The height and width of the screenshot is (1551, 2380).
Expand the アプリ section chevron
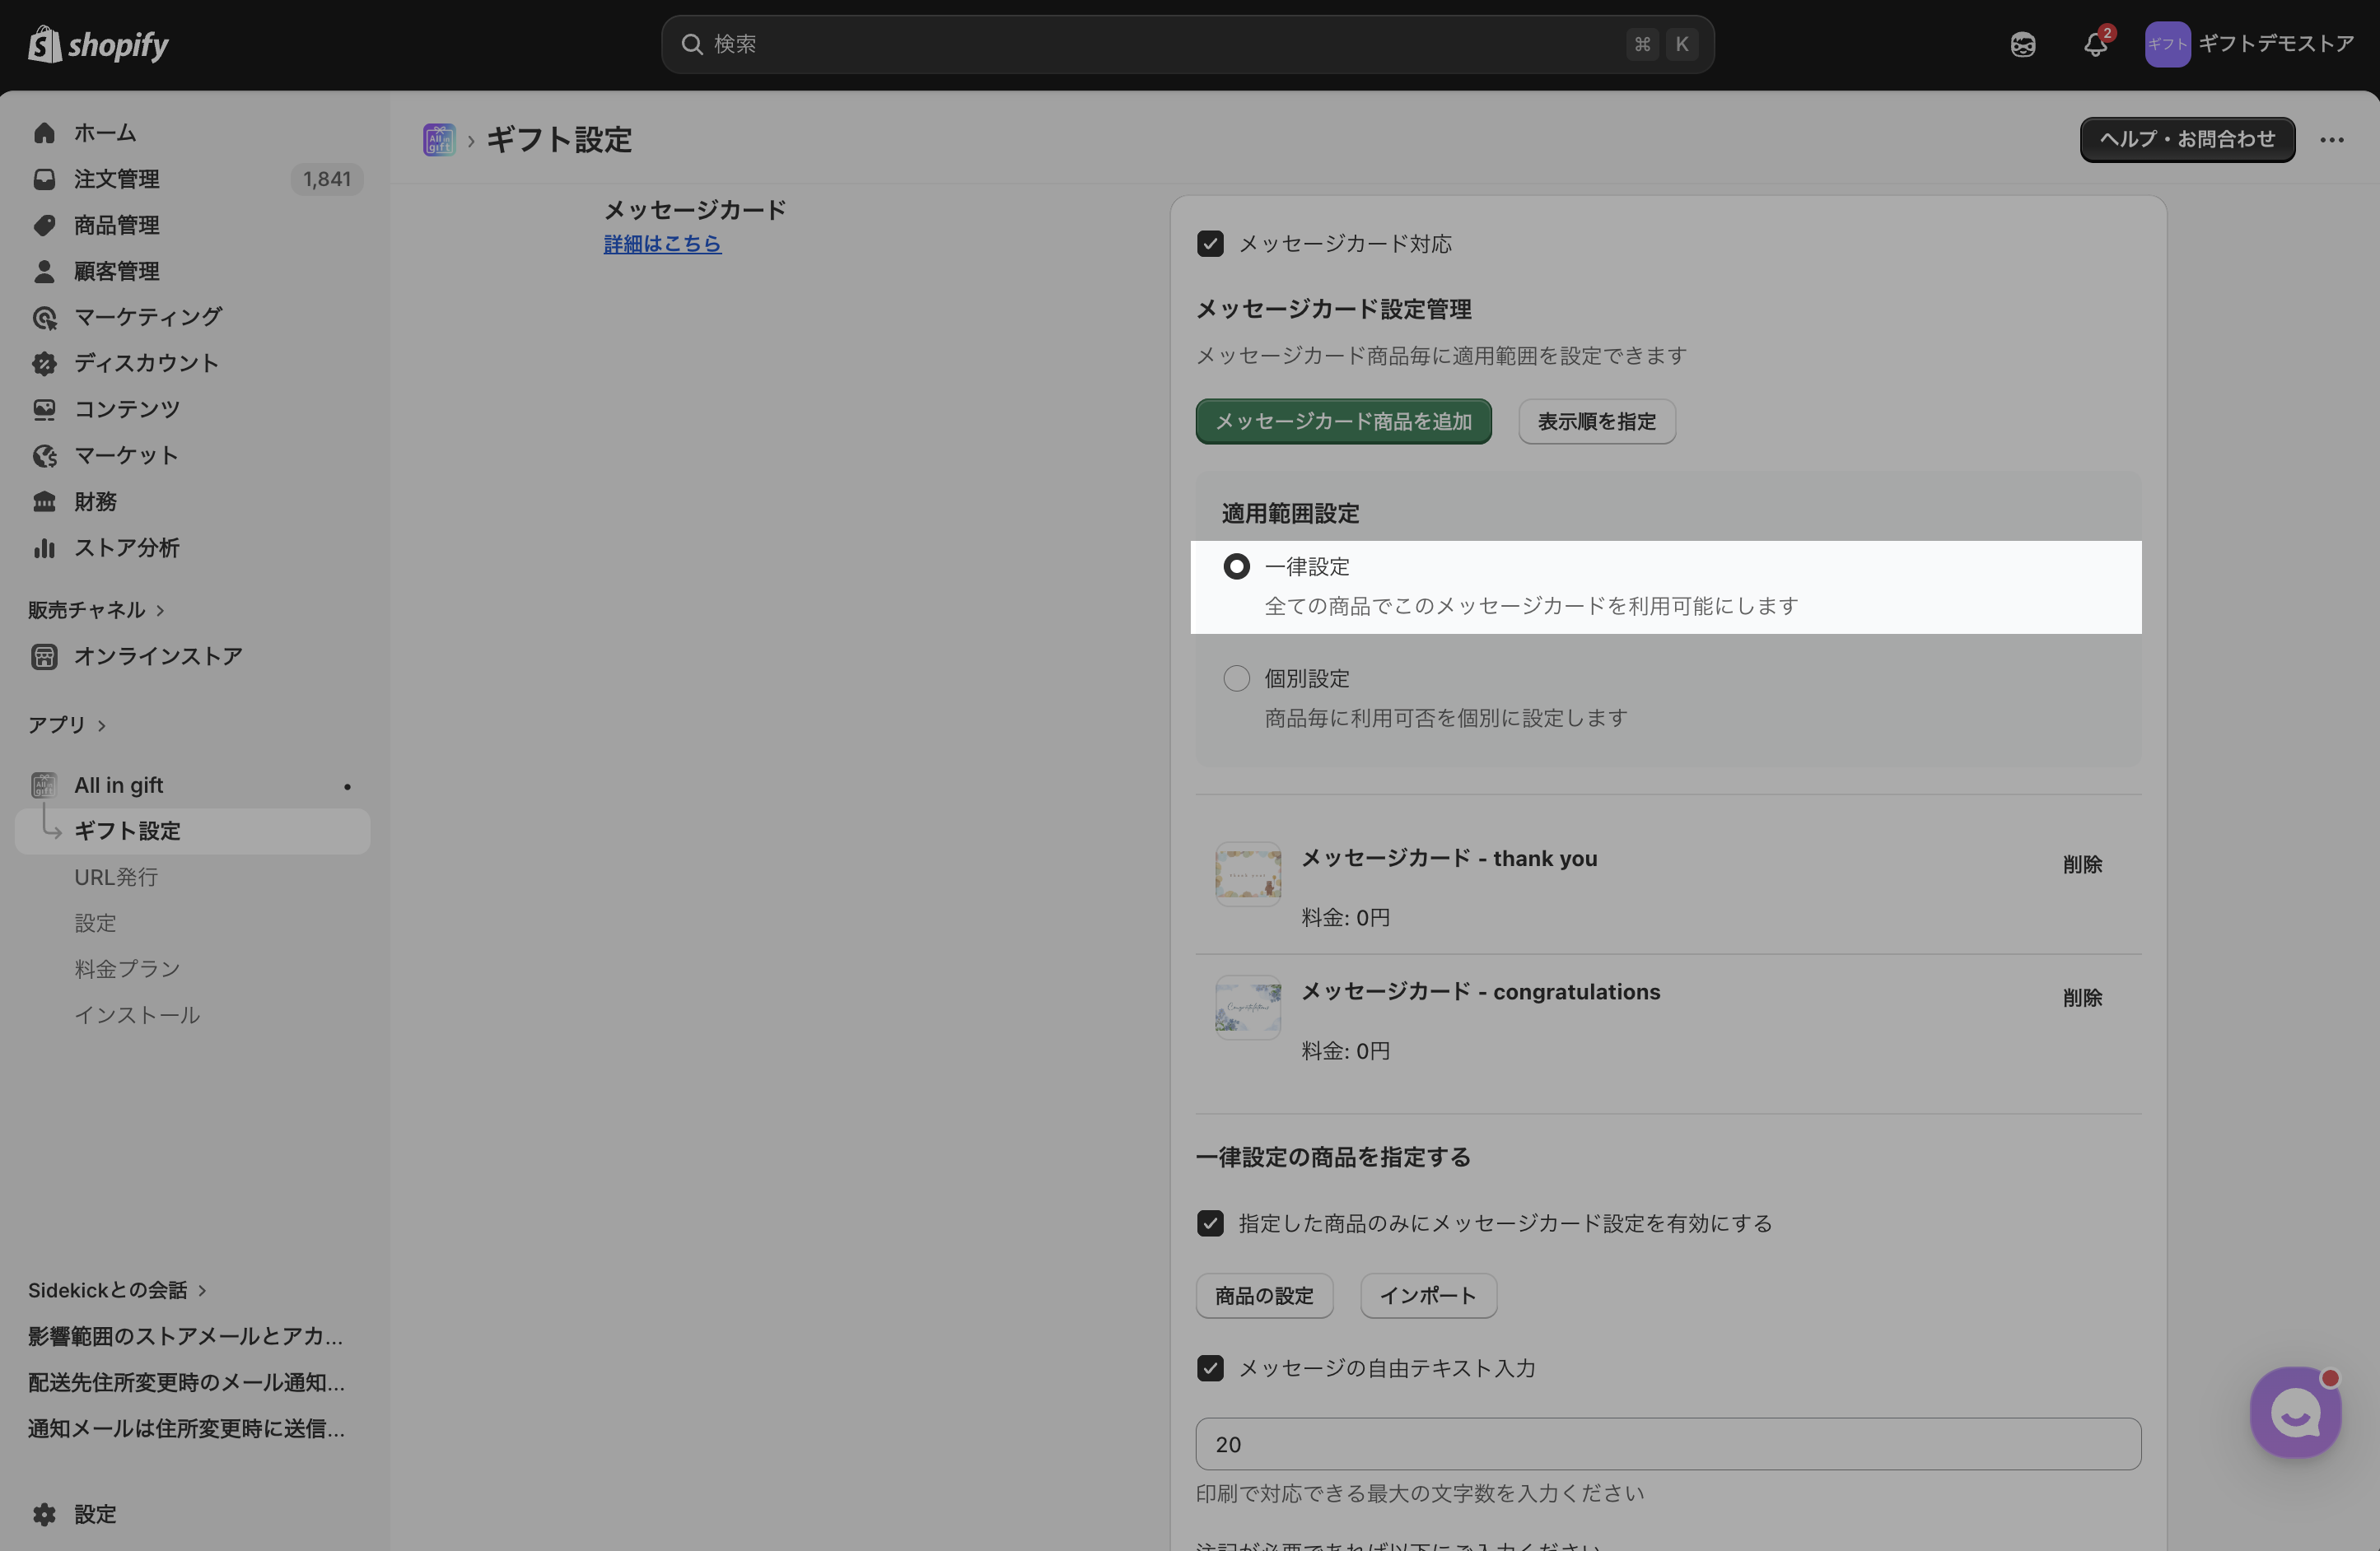[101, 725]
